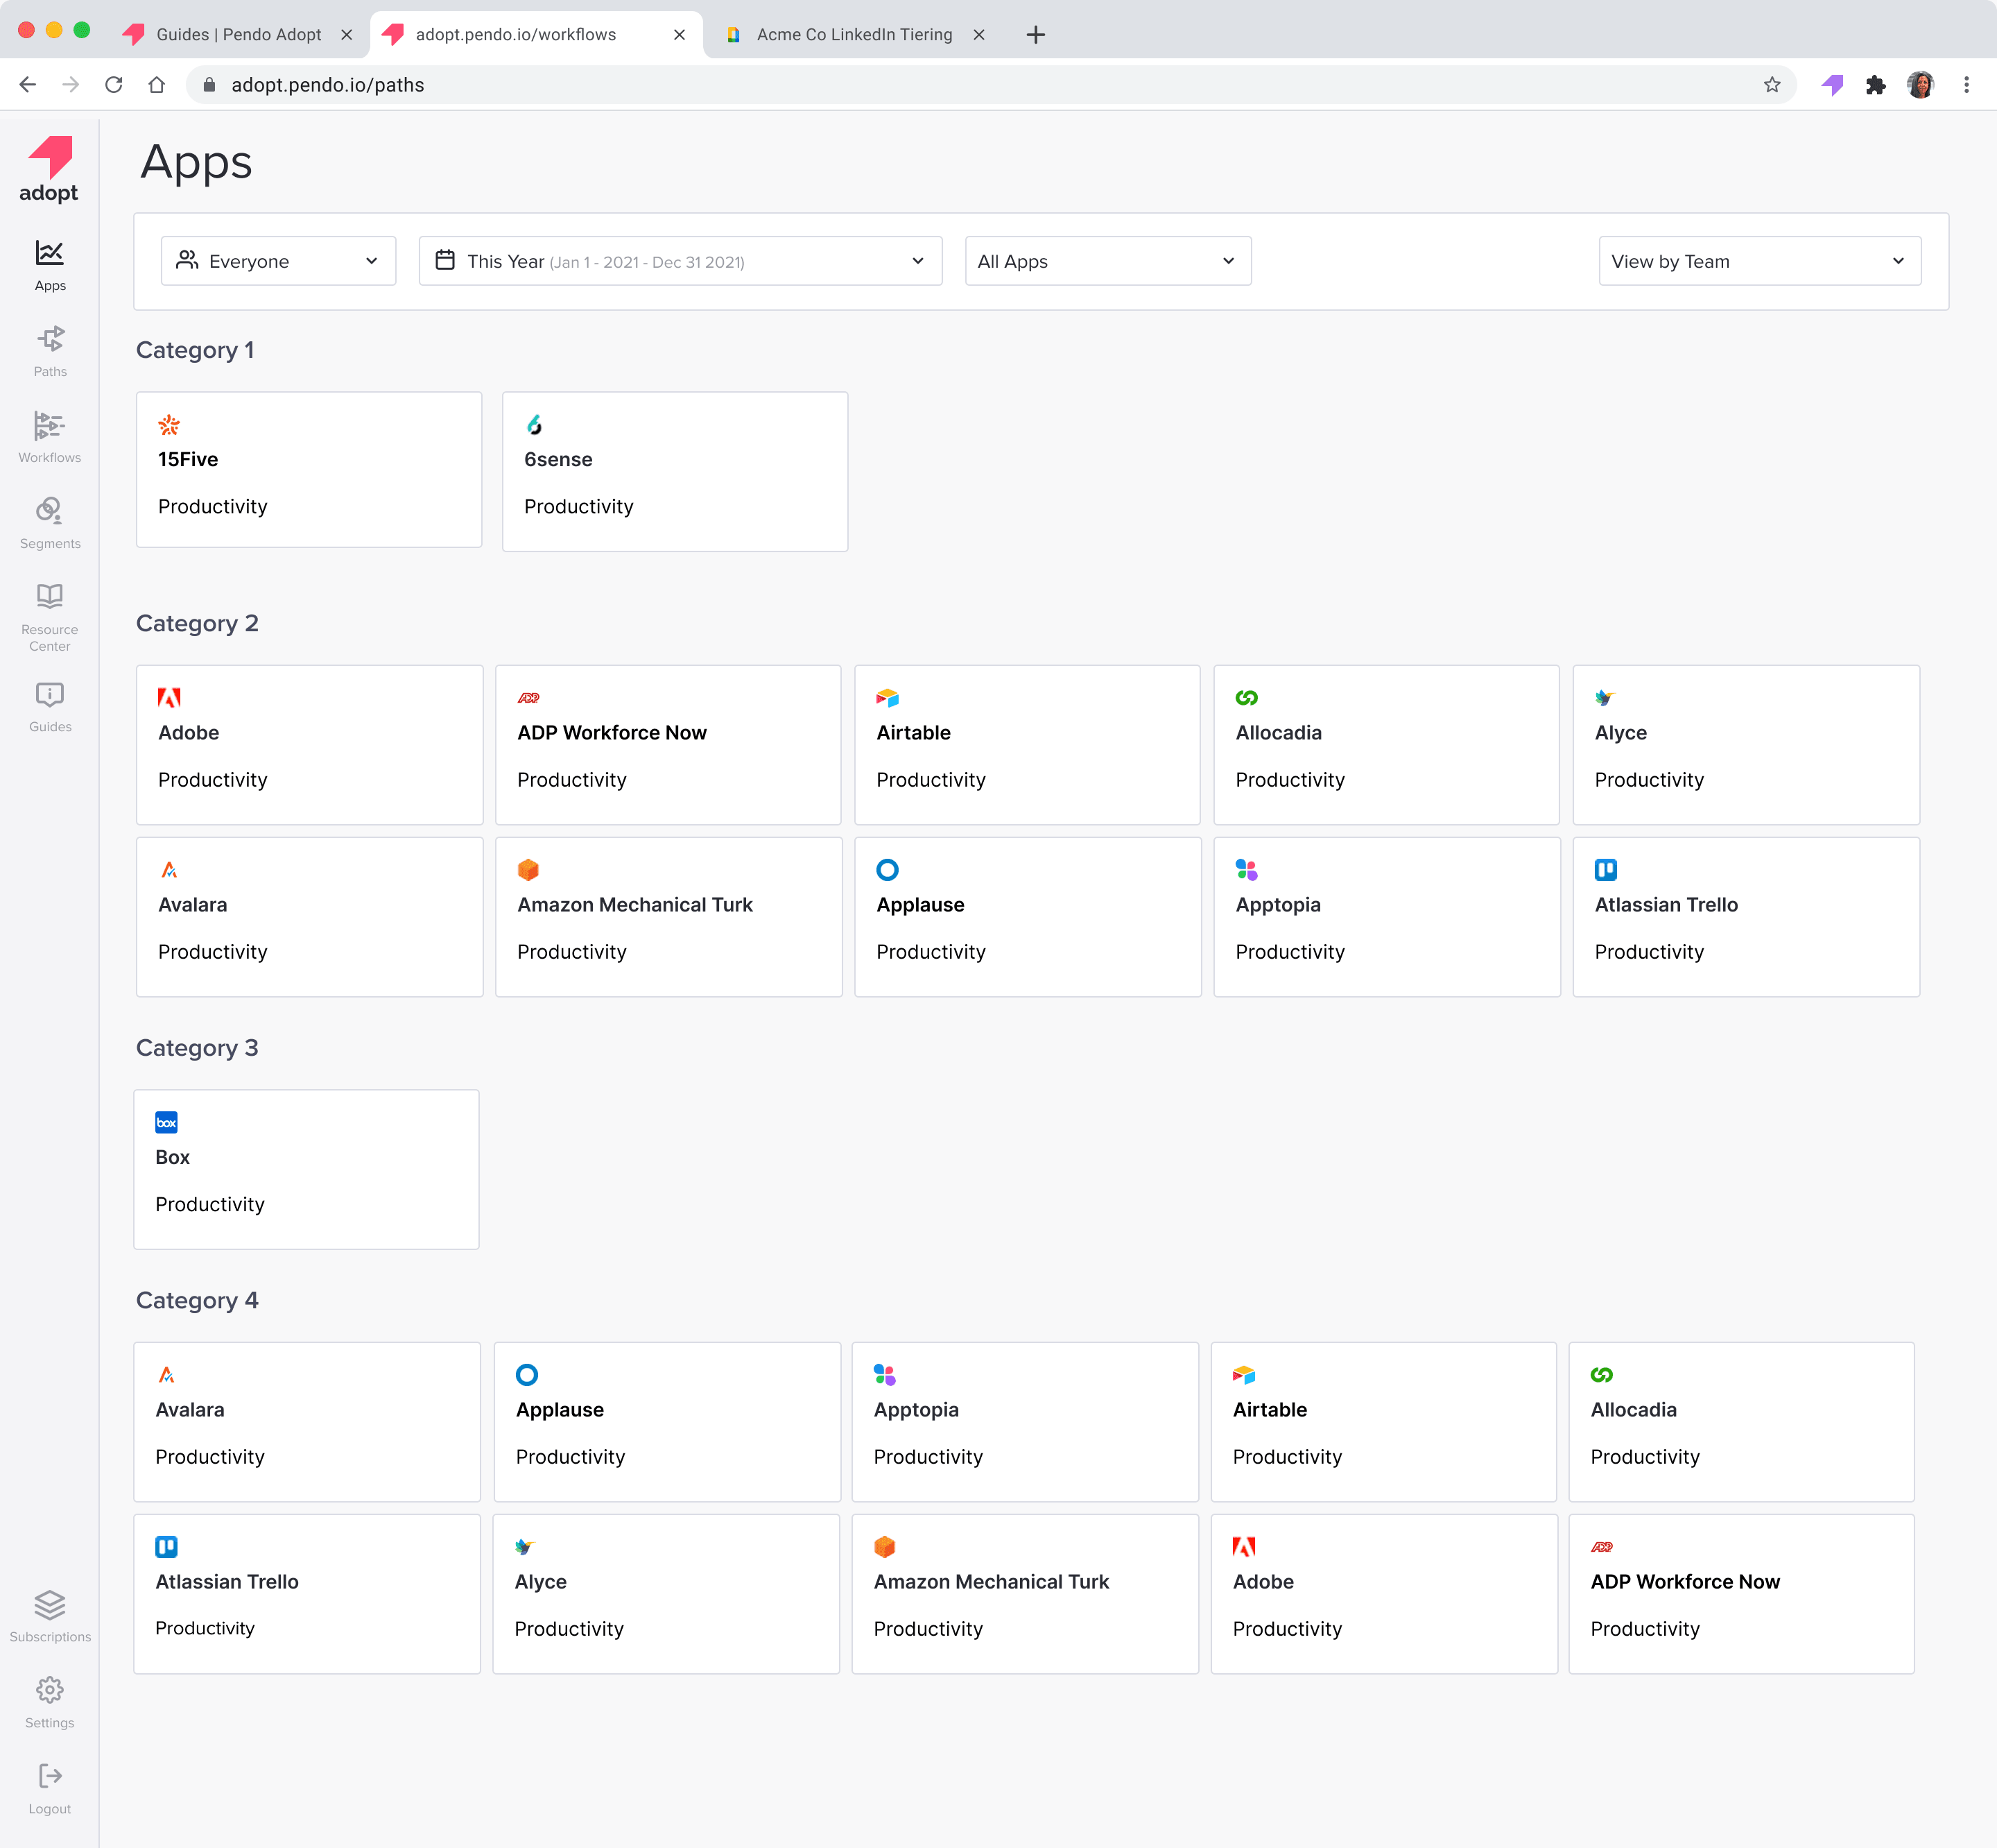This screenshot has height=1848, width=1997.
Task: Open the Chrome extensions puzzle icon
Action: pyautogui.click(x=1876, y=85)
